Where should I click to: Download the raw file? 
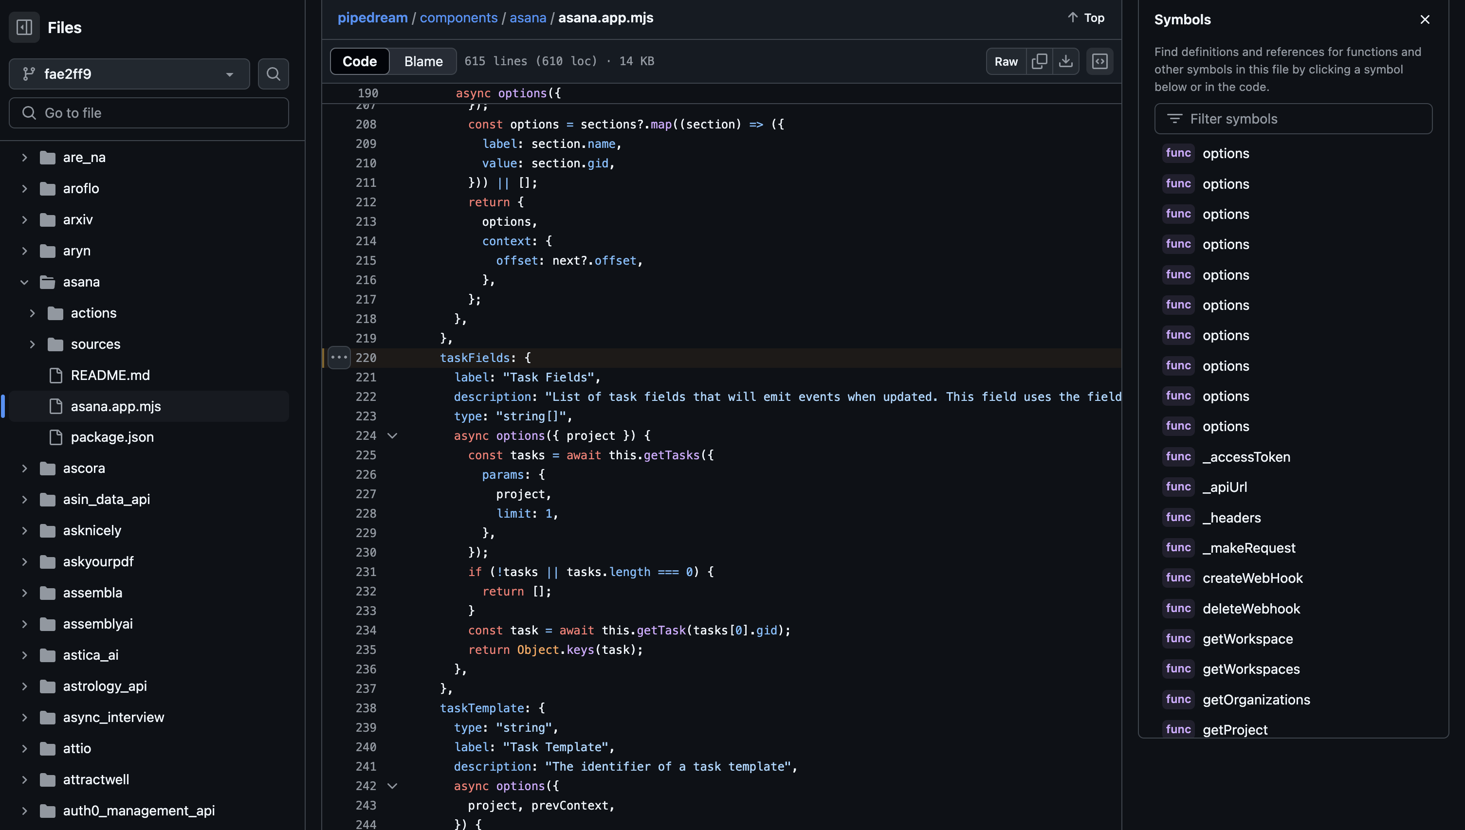(x=1065, y=61)
